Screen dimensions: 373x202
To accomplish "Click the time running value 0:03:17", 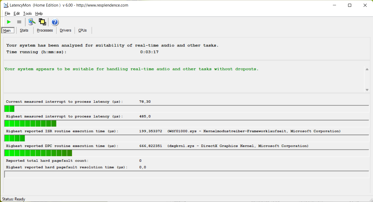I will point(149,52).
